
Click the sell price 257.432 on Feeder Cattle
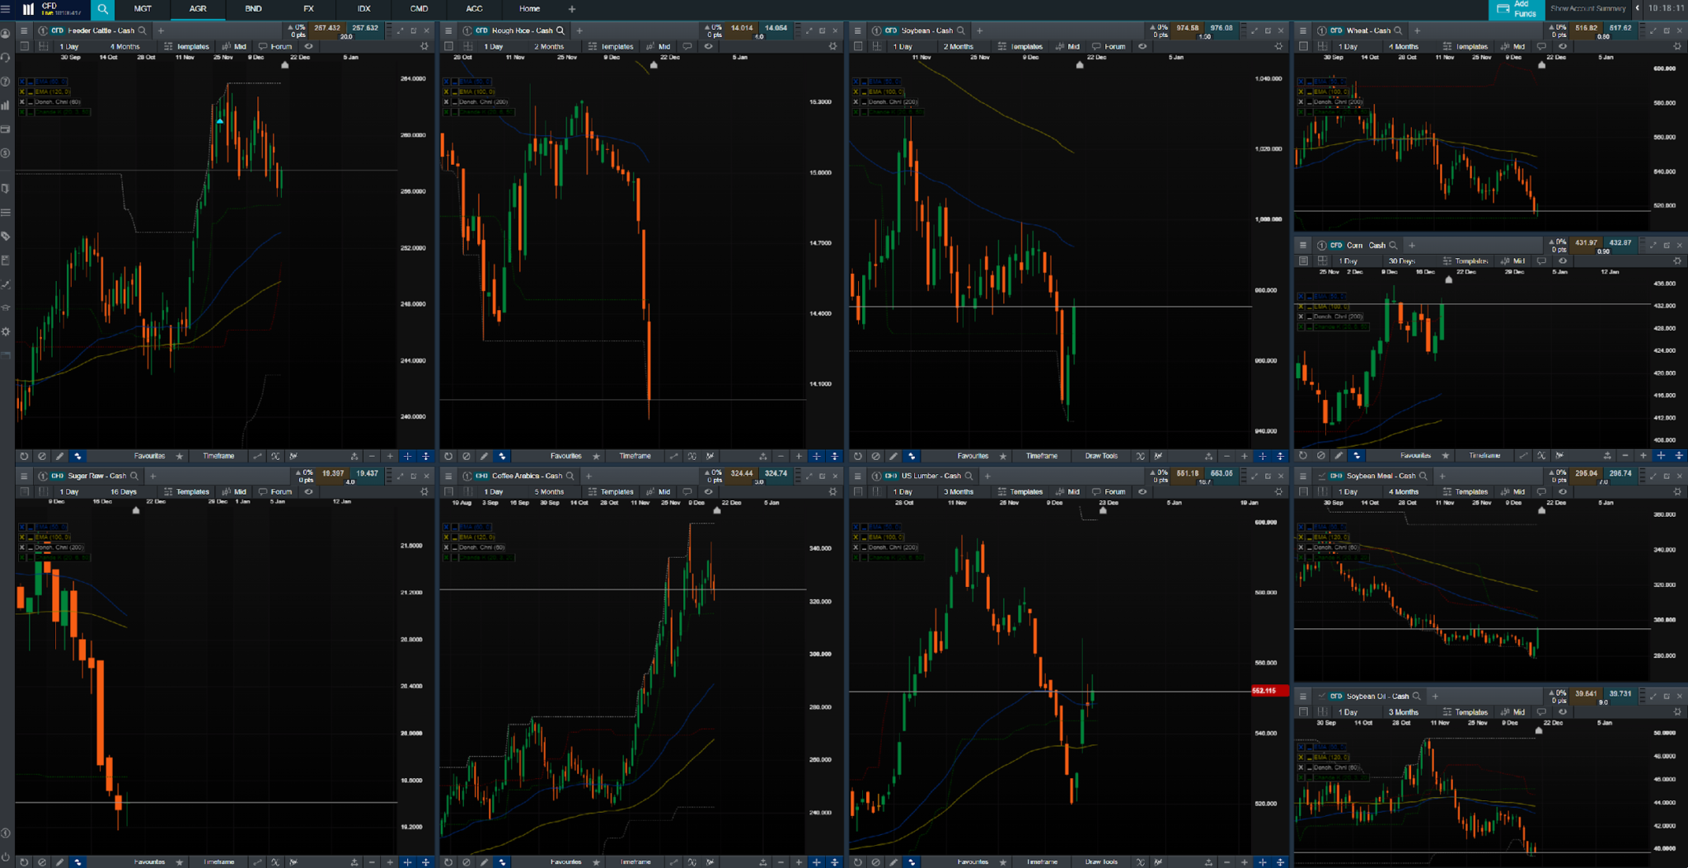point(328,27)
